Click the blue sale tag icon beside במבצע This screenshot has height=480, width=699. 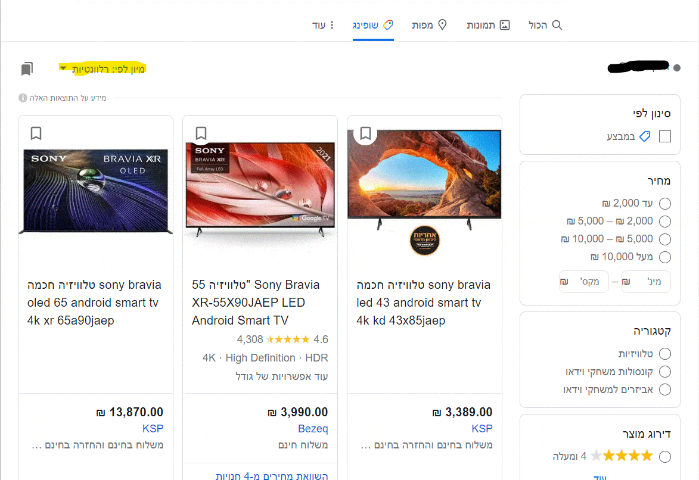pyautogui.click(x=645, y=136)
